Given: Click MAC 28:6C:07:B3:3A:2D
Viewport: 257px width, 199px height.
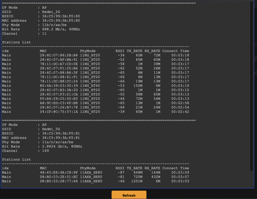Looking at the screenshot, I should pos(59,90).
